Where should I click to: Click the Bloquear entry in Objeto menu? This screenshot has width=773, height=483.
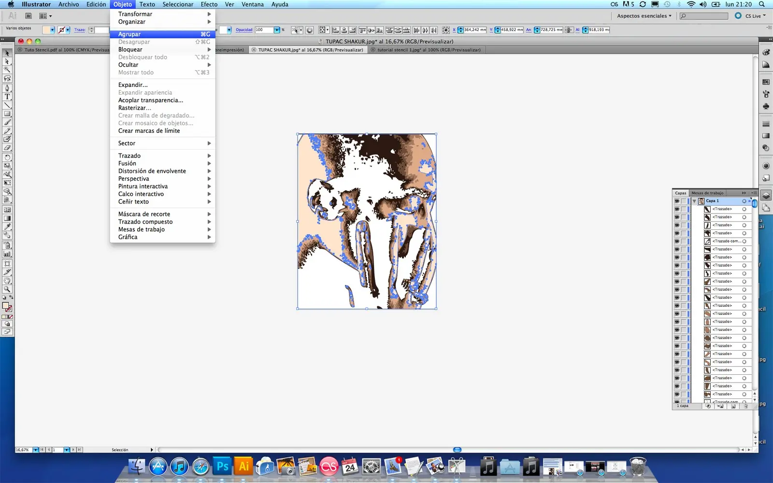162,49
